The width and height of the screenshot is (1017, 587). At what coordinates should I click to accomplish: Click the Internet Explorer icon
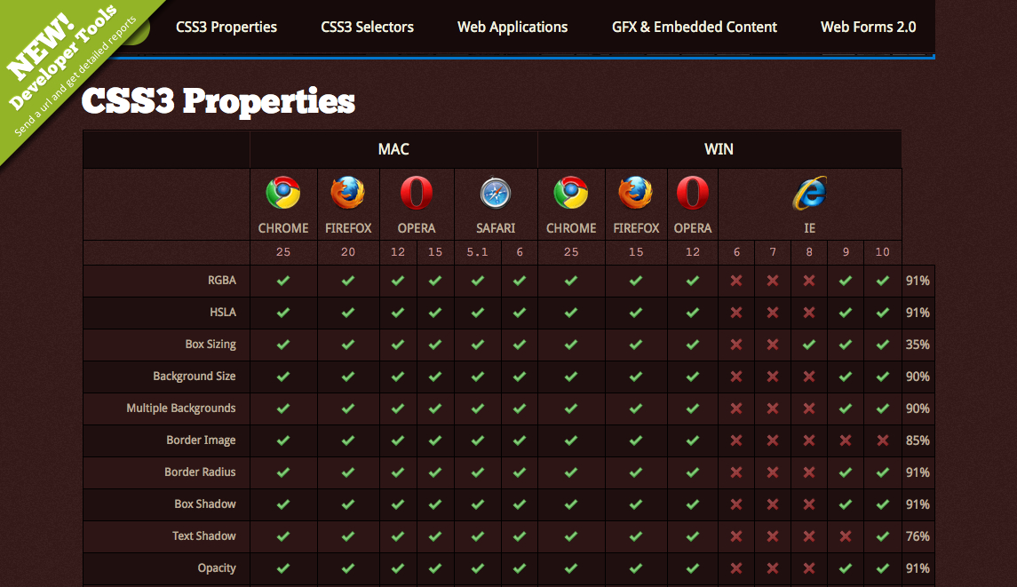click(809, 192)
